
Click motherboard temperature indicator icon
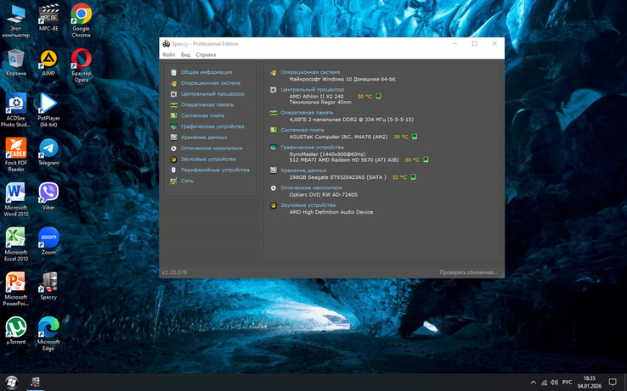(x=415, y=137)
